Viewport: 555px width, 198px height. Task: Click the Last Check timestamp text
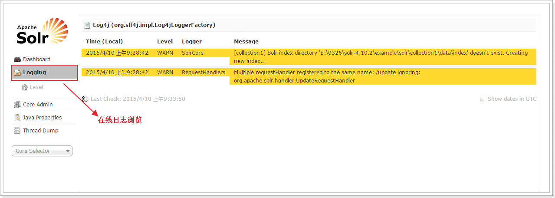click(138, 99)
